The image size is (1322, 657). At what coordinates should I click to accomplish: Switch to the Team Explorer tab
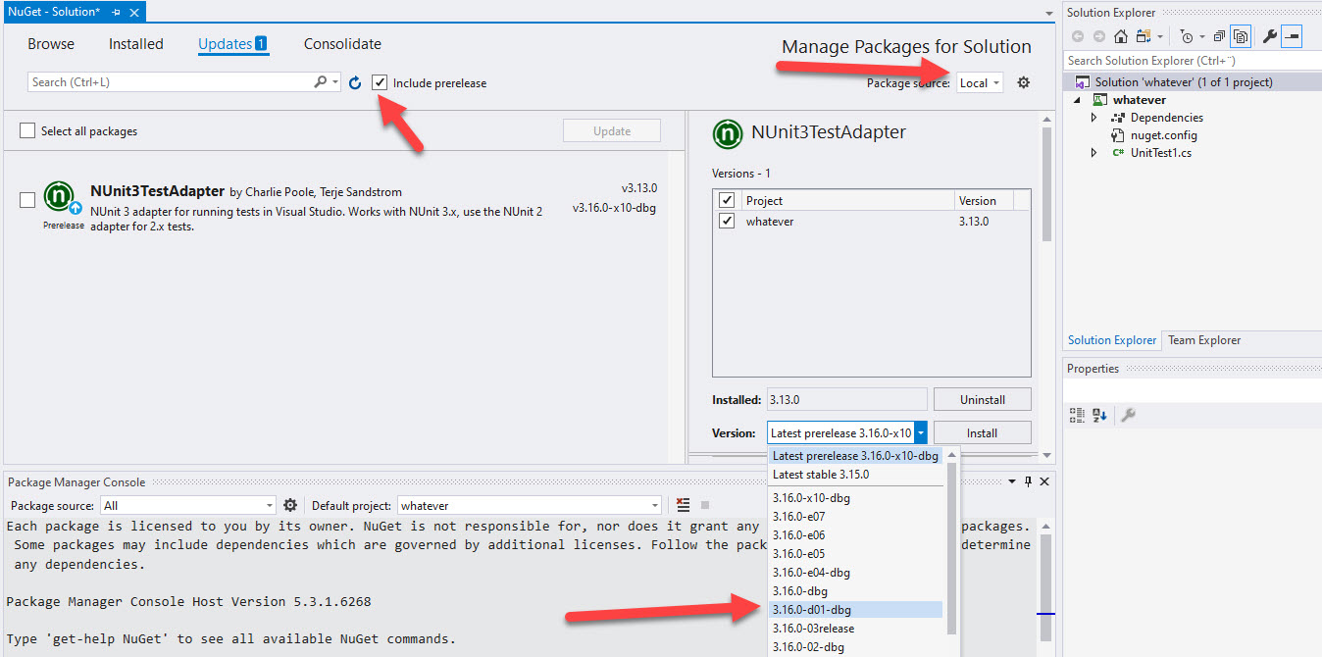[x=1203, y=340]
